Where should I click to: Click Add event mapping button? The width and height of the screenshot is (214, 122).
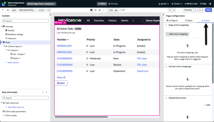(x=177, y=34)
